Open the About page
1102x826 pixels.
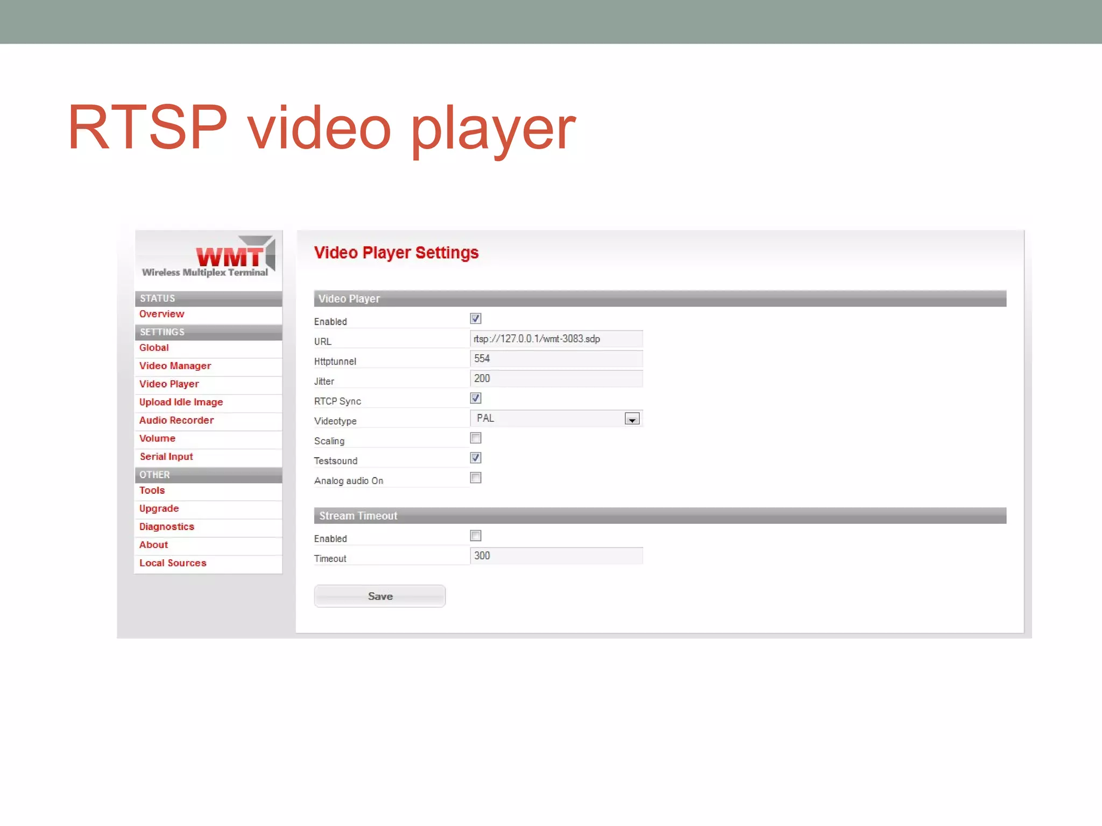[153, 545]
